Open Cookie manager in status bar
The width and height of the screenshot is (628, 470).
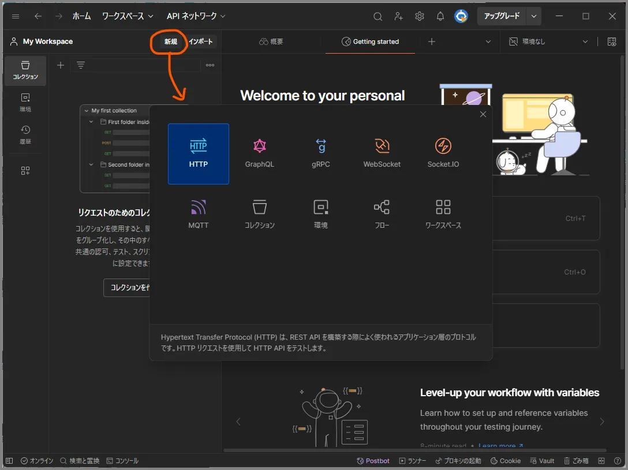pyautogui.click(x=506, y=461)
